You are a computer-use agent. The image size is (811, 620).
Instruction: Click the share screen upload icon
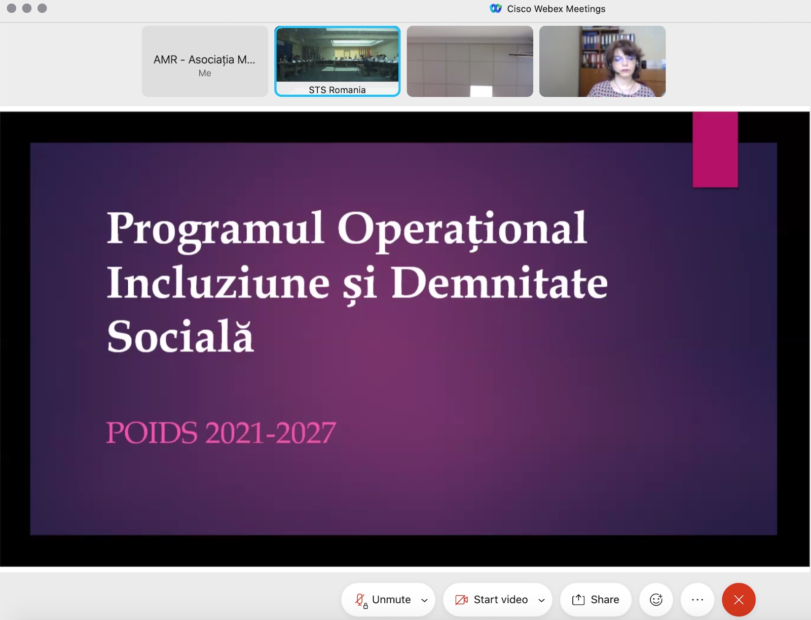[x=578, y=600]
